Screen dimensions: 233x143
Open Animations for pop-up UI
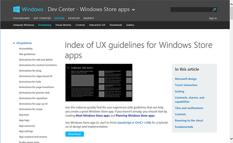[33, 104]
